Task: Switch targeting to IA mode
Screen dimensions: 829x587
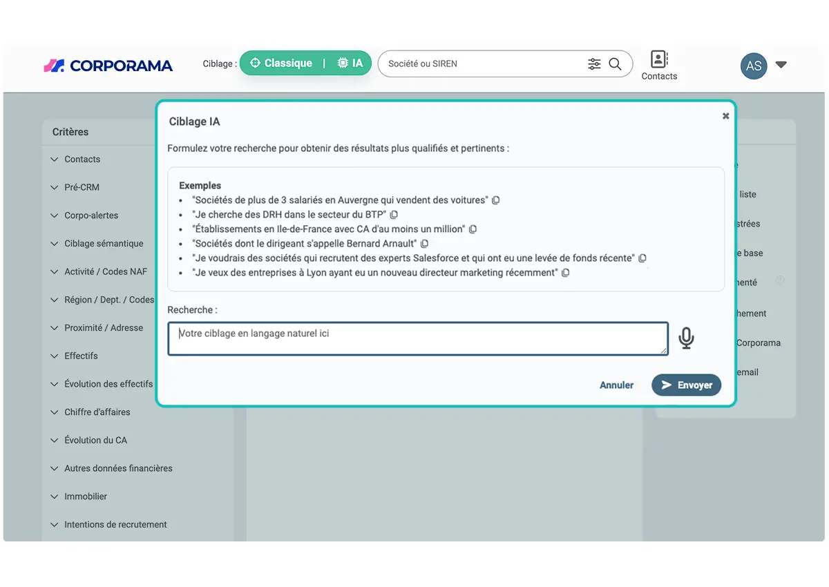Action: click(350, 63)
